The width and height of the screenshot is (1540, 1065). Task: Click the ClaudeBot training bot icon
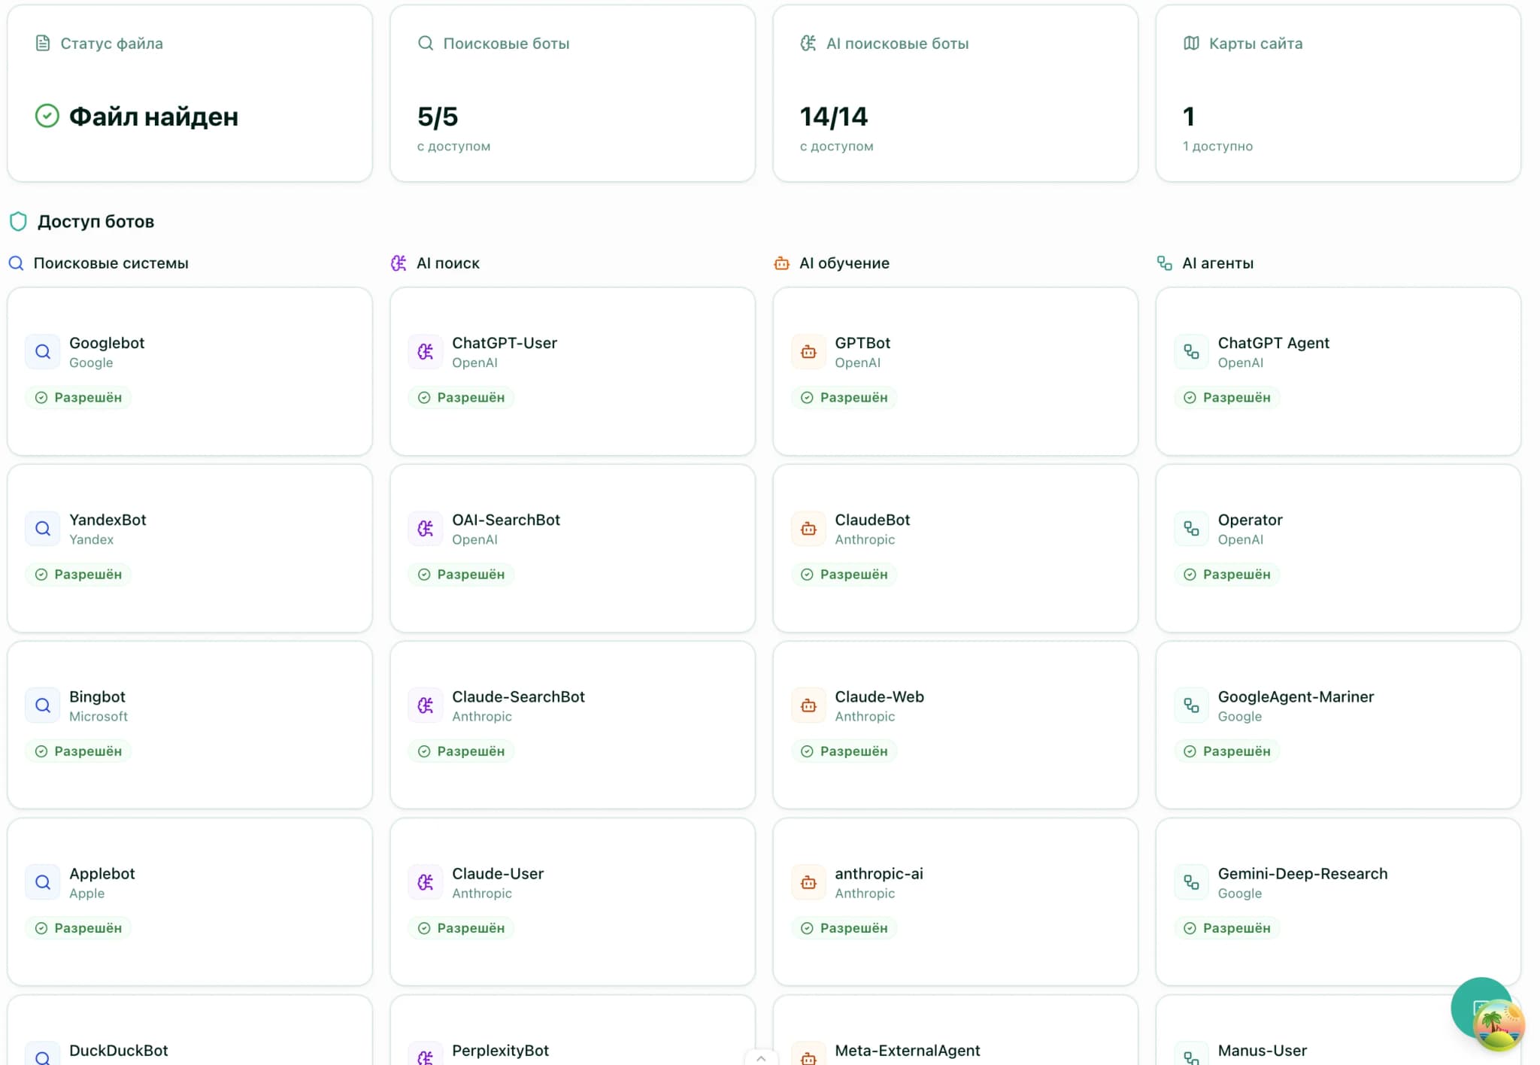tap(808, 529)
